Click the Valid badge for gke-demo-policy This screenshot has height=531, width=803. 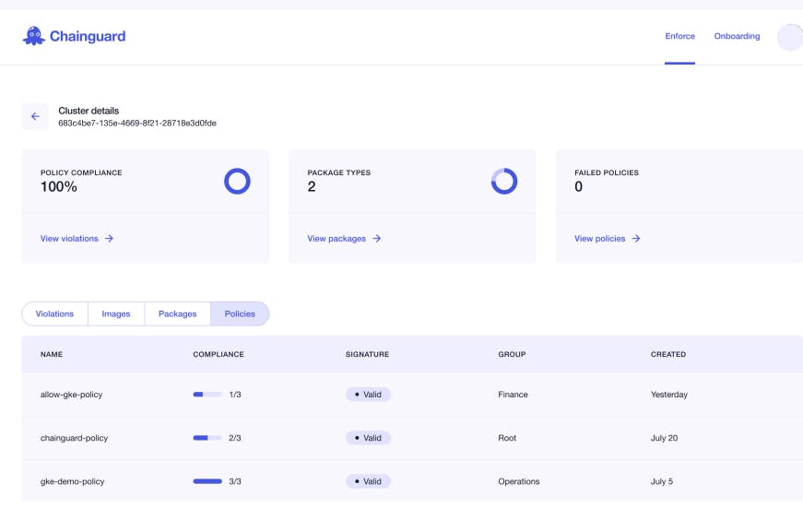click(368, 481)
